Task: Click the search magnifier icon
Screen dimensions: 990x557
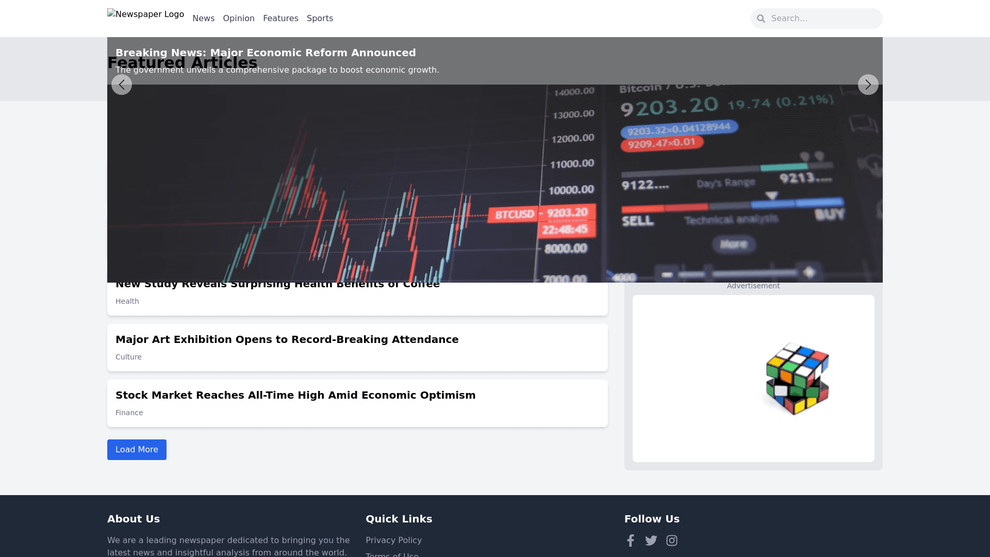Action: 761,19
